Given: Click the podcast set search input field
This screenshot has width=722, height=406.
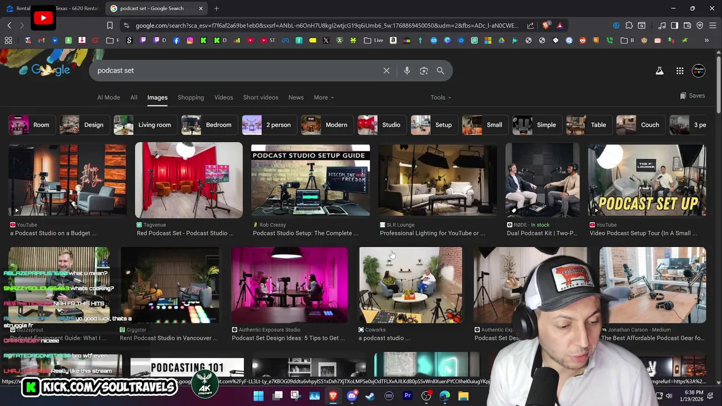Looking at the screenshot, I should tap(237, 70).
